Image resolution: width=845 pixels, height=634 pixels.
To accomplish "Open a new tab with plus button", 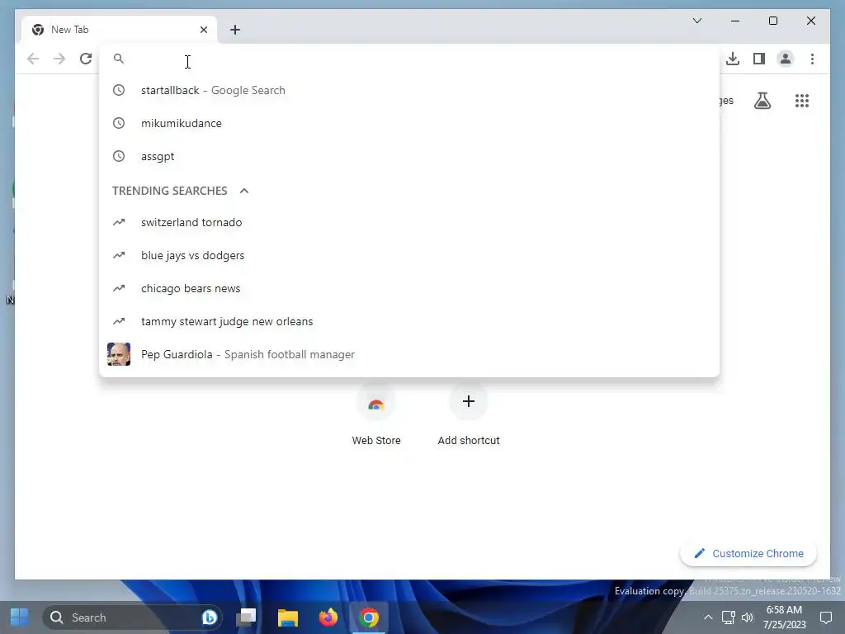I will 235,30.
